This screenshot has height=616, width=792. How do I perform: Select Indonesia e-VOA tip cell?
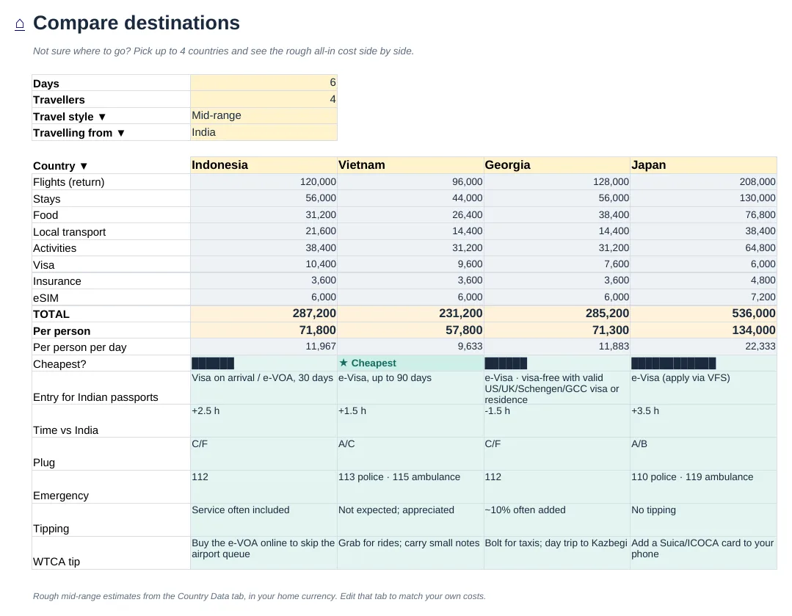[x=264, y=553]
